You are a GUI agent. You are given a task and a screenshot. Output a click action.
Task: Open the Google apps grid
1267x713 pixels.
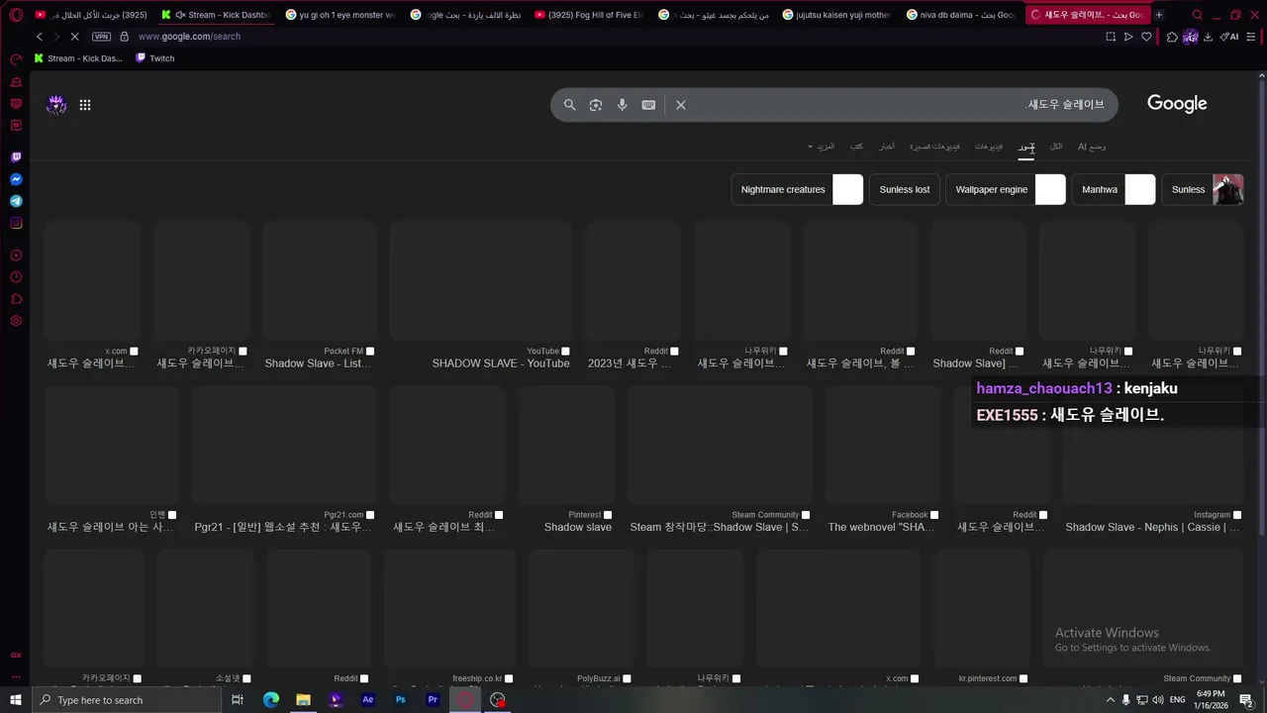(85, 105)
